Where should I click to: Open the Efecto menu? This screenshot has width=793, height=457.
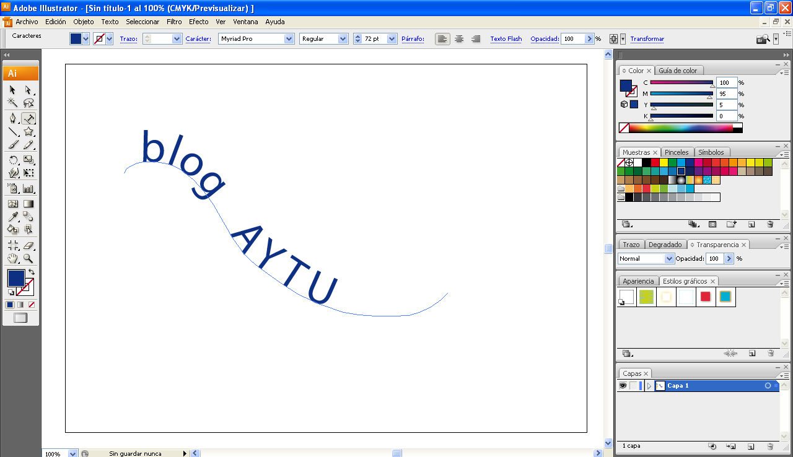pos(199,22)
